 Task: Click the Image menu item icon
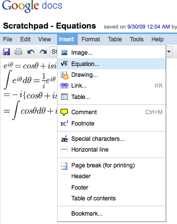click(64, 53)
